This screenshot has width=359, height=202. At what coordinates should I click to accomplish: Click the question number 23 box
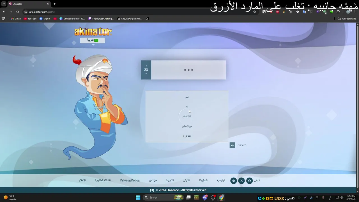tap(146, 70)
